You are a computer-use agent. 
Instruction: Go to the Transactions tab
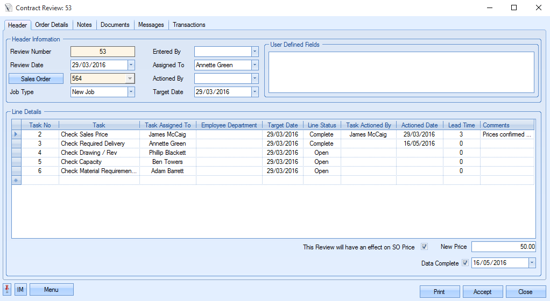[x=189, y=25]
